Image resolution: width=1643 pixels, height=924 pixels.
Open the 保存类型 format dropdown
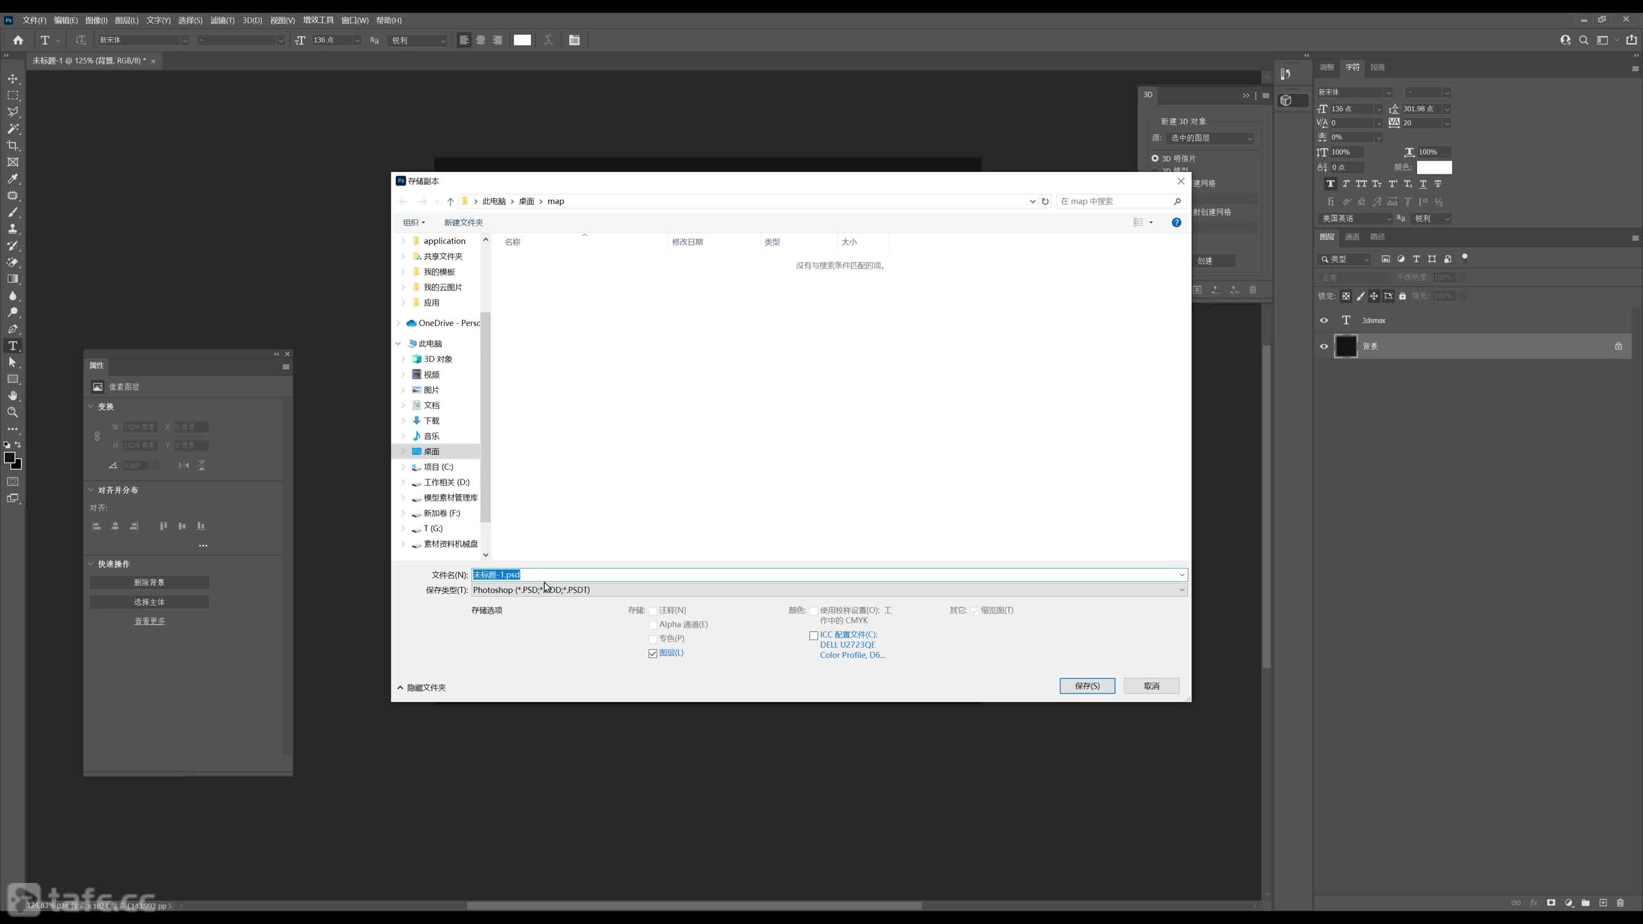(829, 590)
